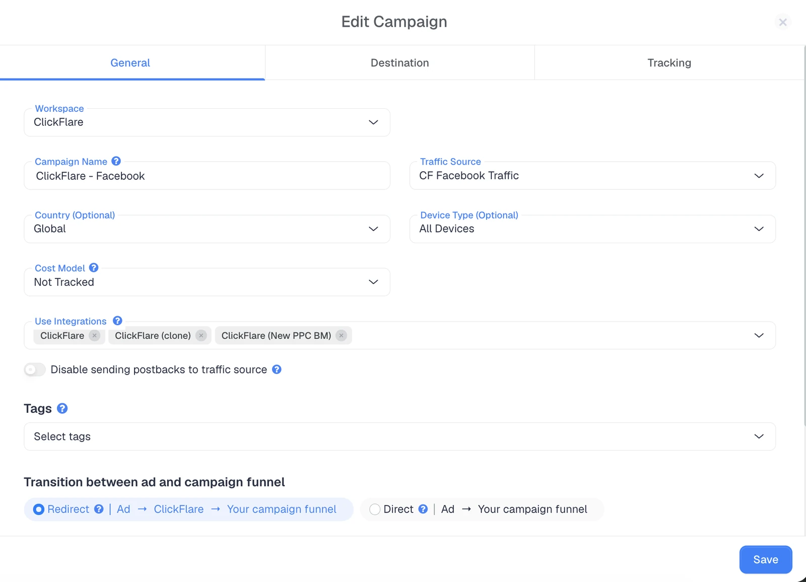
Task: Click the 'Edit Campaign' title text
Action: (394, 22)
